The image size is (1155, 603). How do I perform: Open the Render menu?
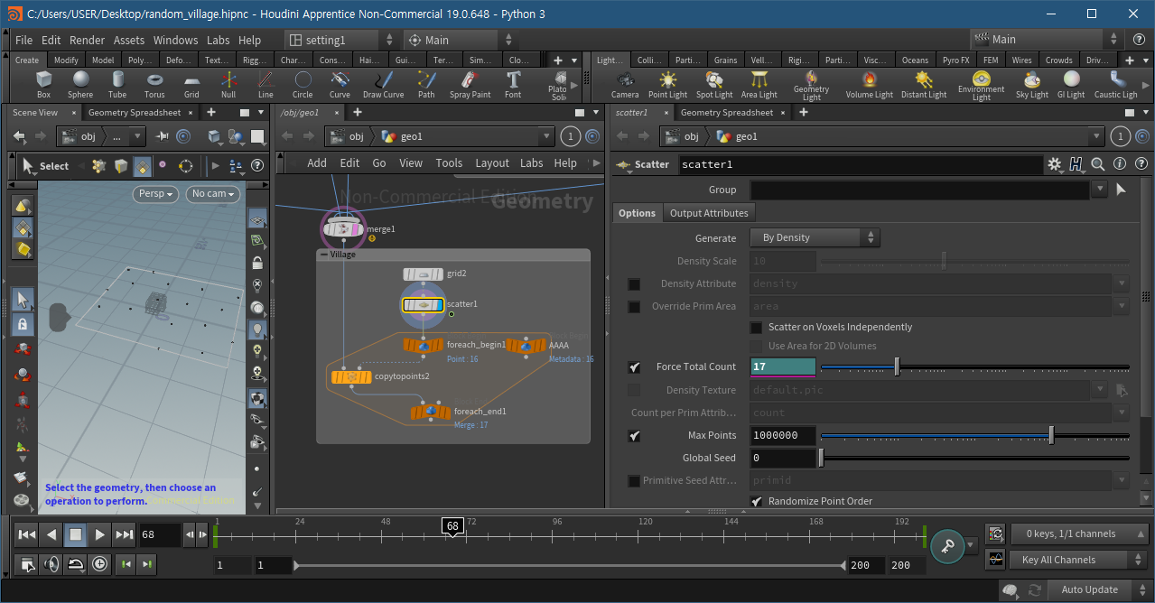[88, 40]
